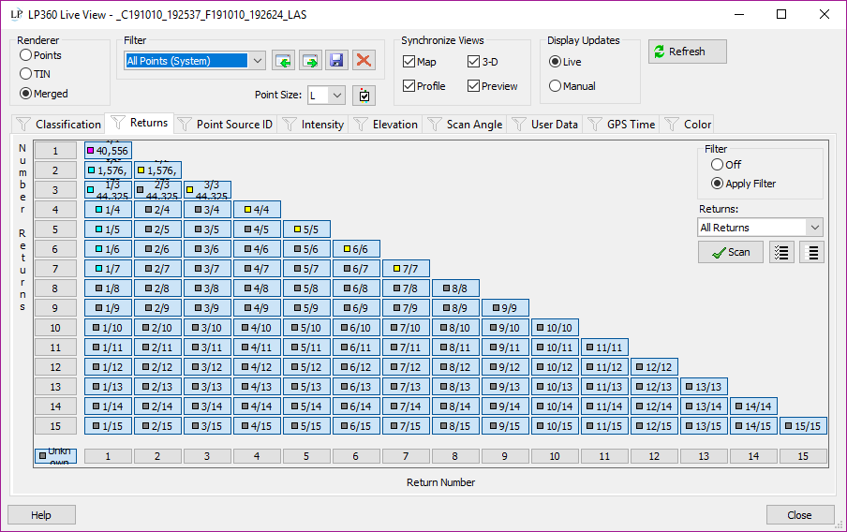This screenshot has height=532, width=847.
Task: Toggle the 5/12 return cell
Action: point(306,367)
